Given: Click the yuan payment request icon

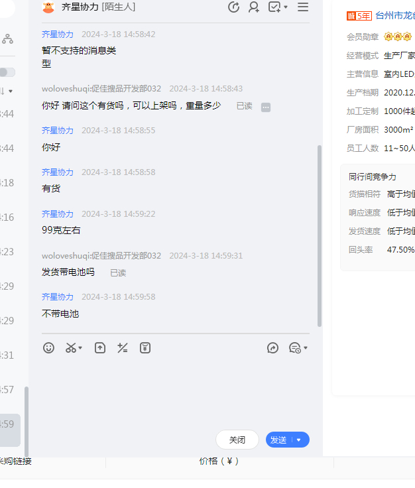Looking at the screenshot, I should (145, 347).
